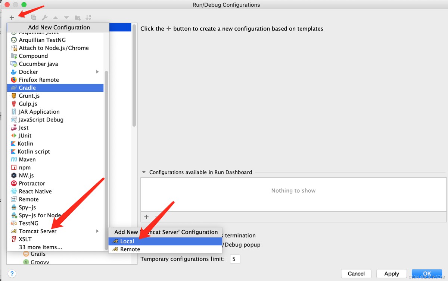This screenshot has width=448, height=281.
Task: Choose Local Tomcat Server configuration
Action: coord(165,241)
